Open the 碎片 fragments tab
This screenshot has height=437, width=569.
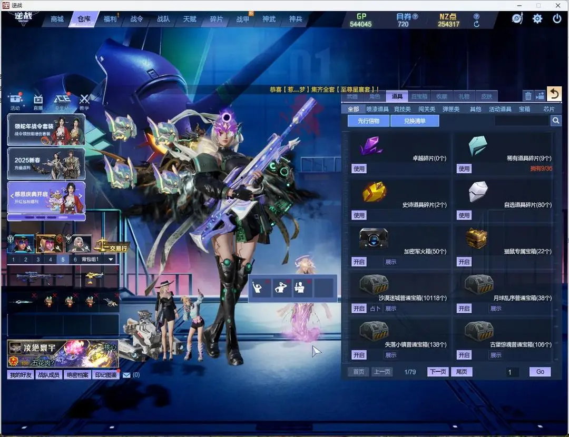(217, 19)
